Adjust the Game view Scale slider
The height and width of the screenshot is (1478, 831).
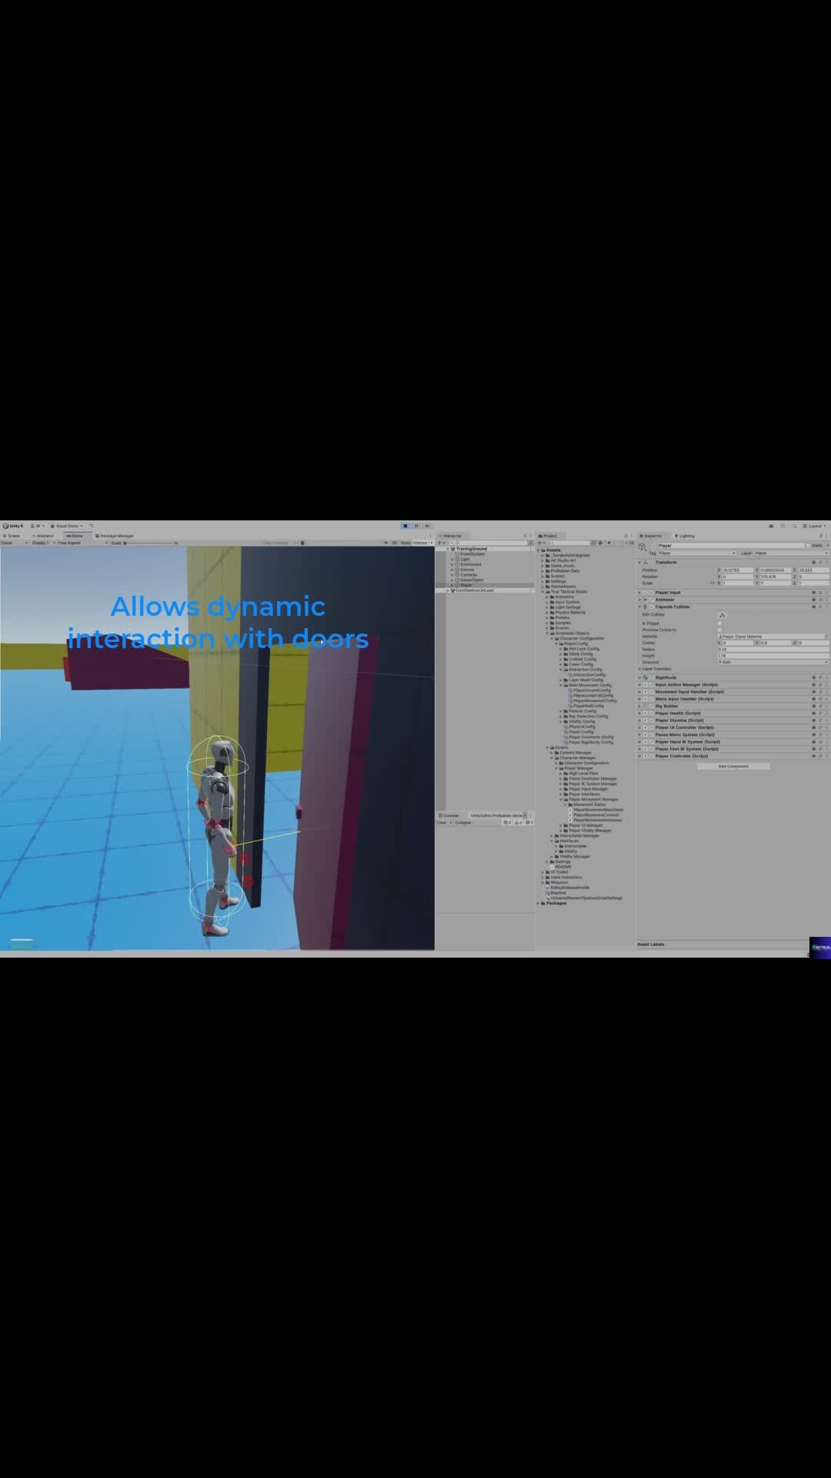[x=150, y=543]
